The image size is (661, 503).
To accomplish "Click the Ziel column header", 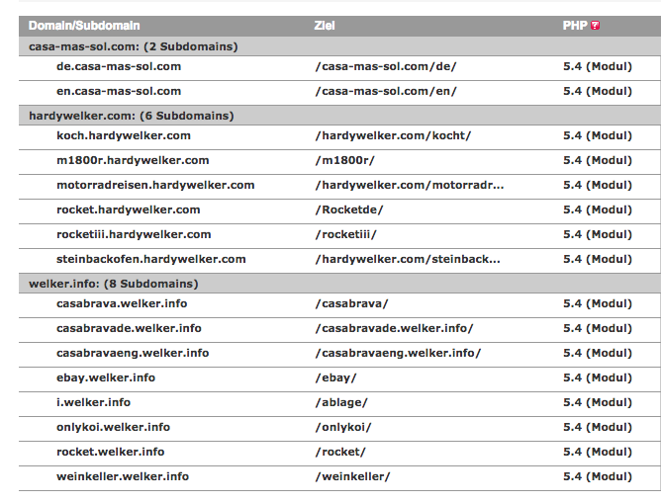I will tap(325, 26).
